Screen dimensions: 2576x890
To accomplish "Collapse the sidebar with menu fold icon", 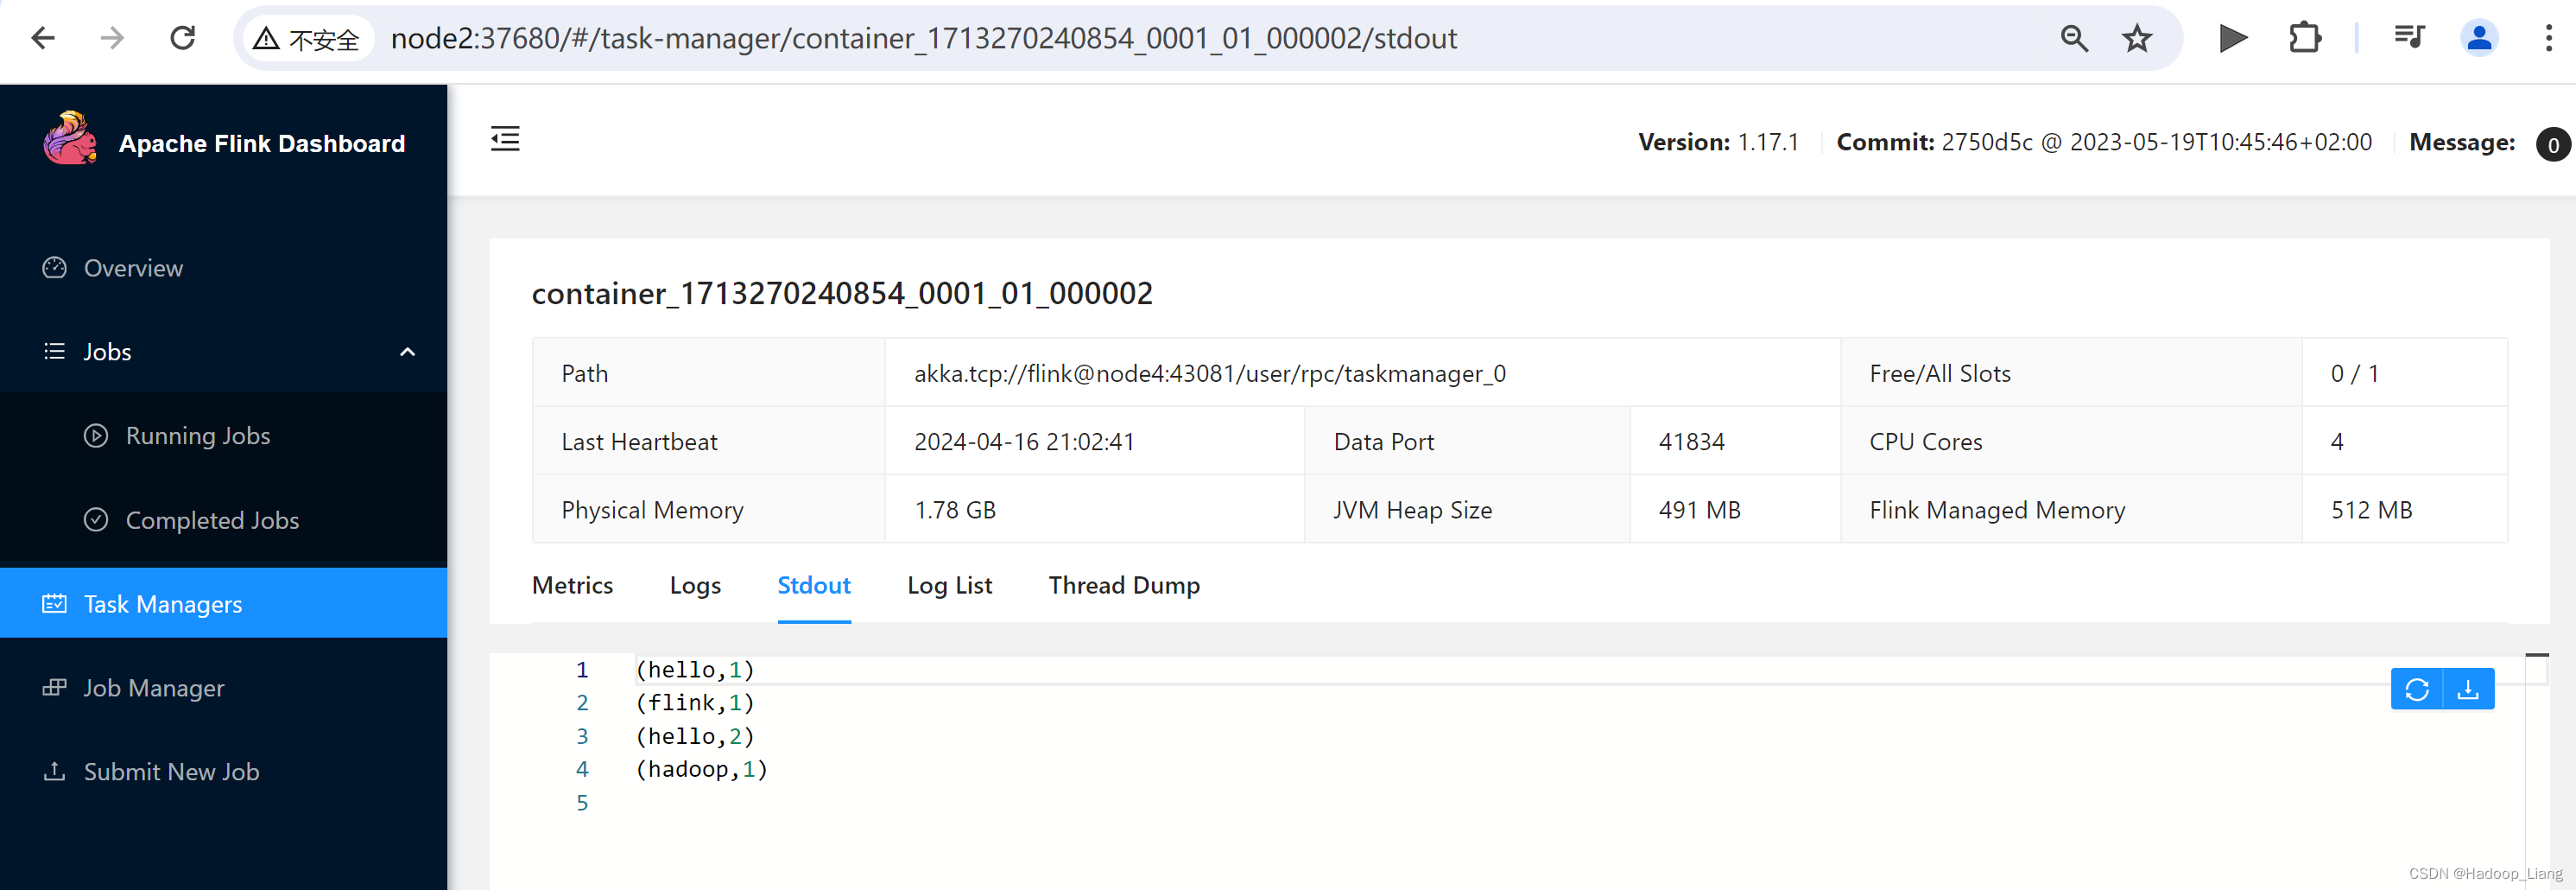I will pos(505,139).
